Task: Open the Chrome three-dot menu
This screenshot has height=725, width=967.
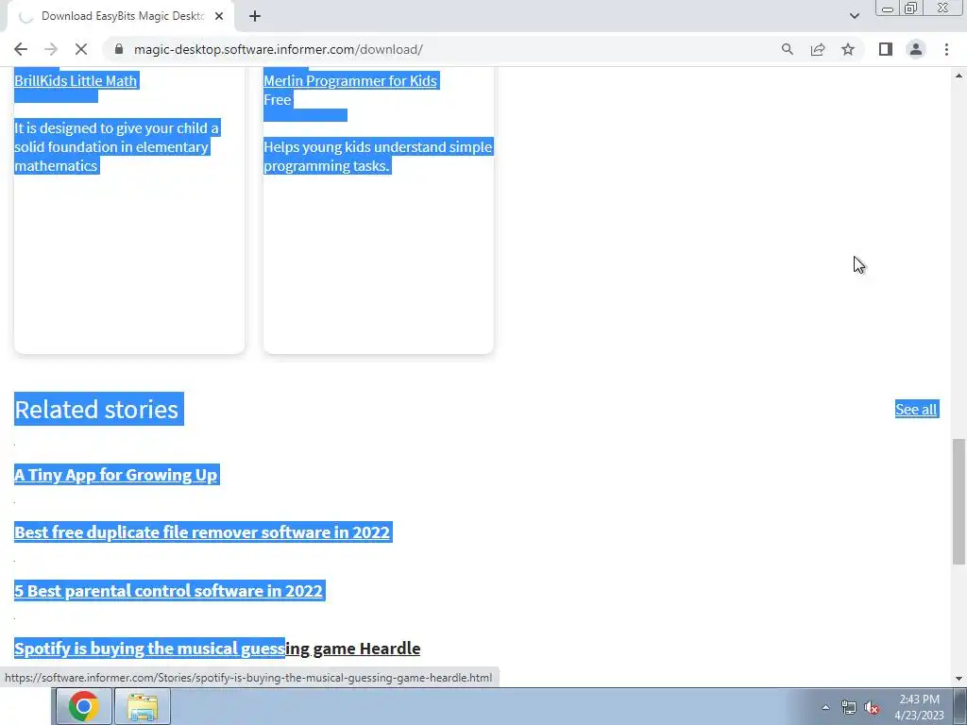Action: (946, 49)
